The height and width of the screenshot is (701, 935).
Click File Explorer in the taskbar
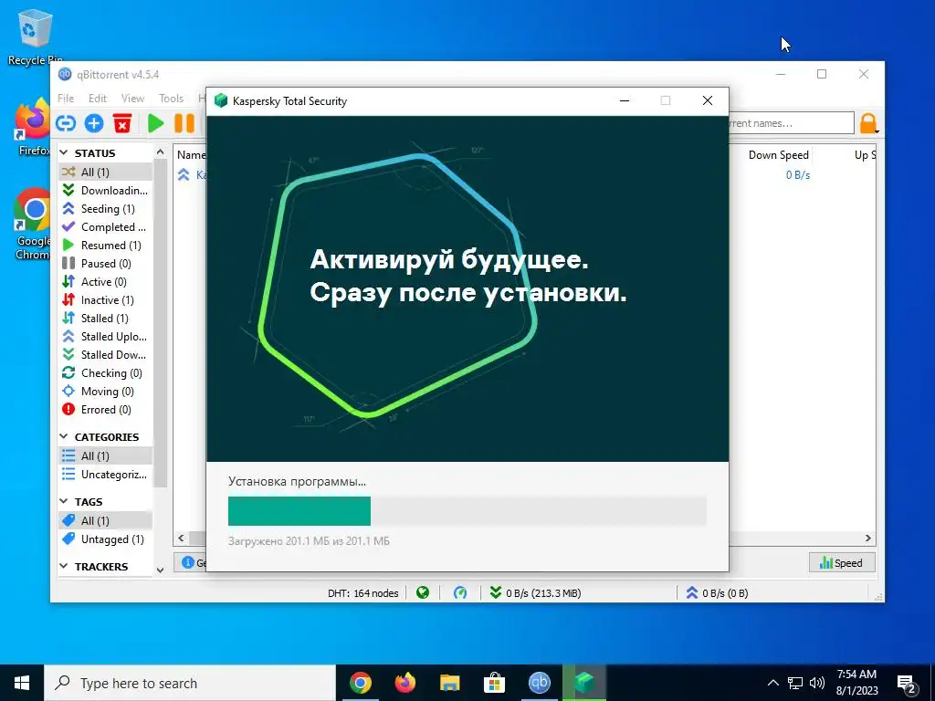pos(449,683)
